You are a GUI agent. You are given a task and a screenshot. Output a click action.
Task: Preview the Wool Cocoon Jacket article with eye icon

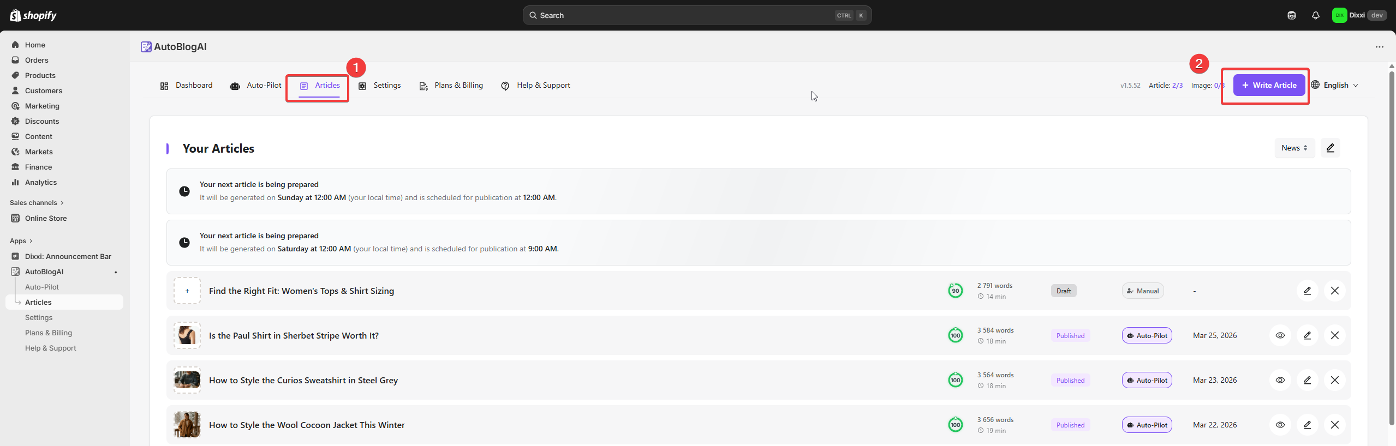(x=1280, y=425)
